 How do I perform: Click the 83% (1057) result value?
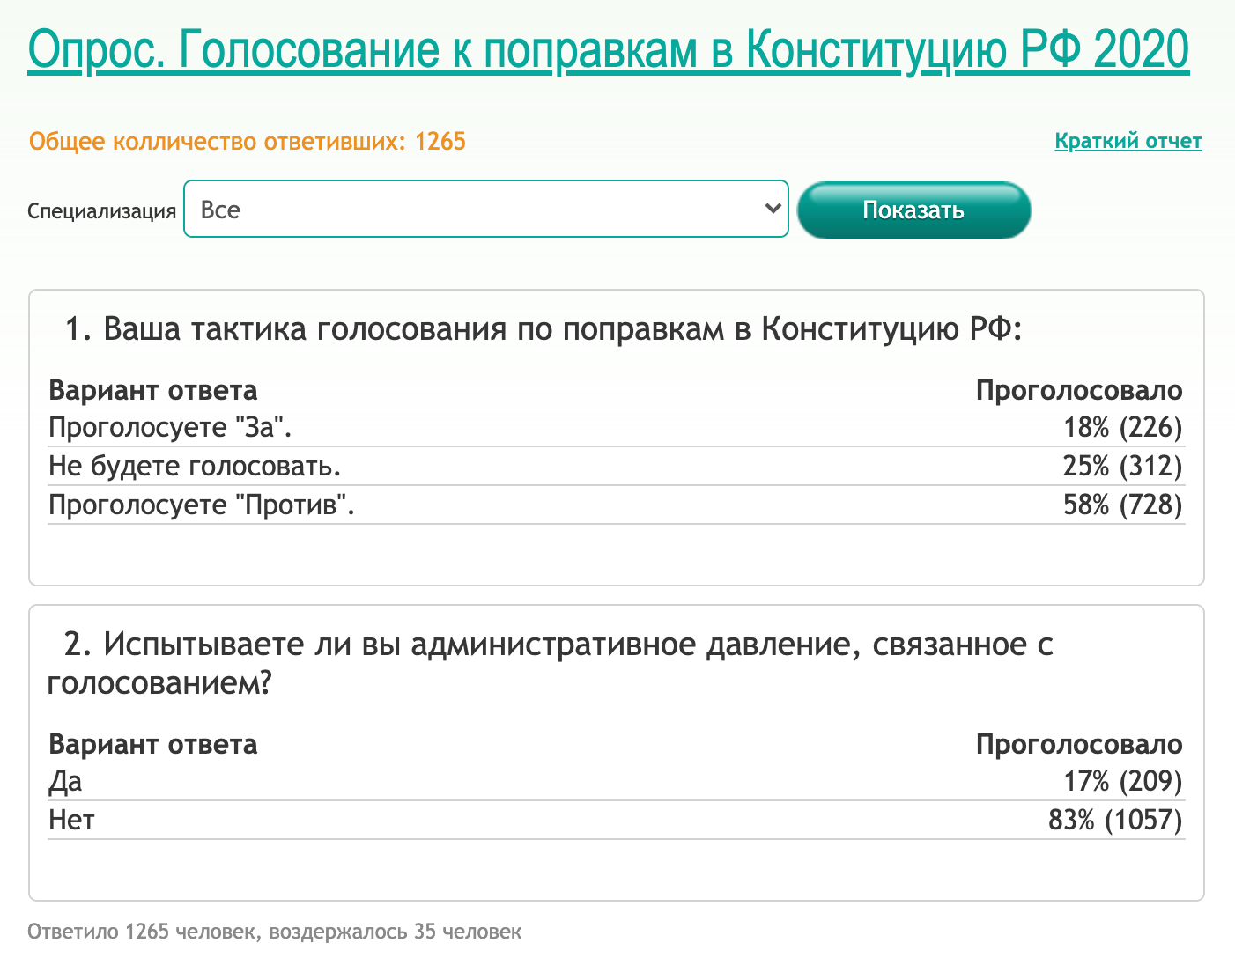click(1115, 821)
